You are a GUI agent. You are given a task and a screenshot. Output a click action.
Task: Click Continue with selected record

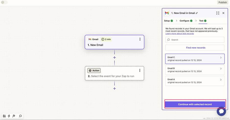point(195,104)
